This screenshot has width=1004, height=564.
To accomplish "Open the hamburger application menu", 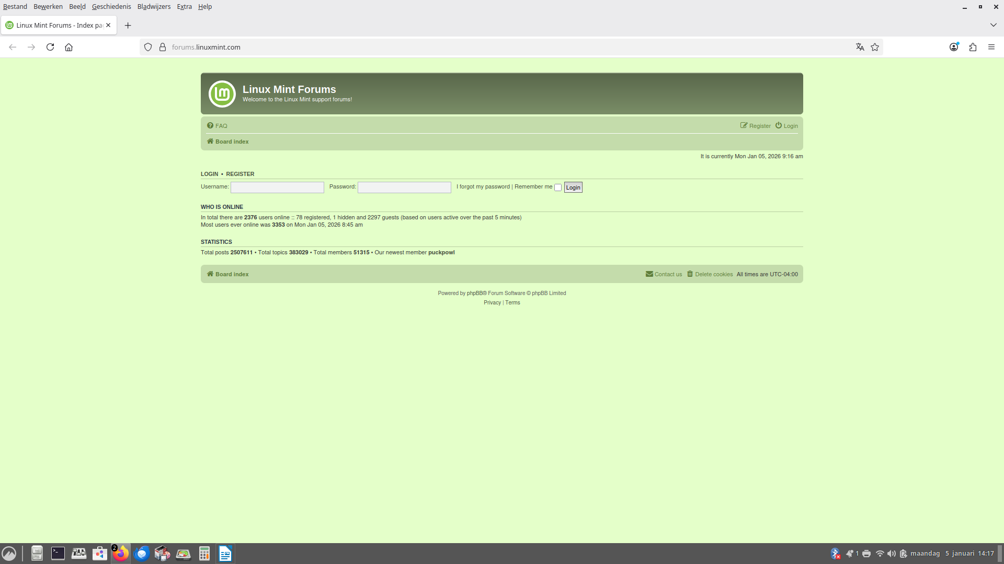I will (991, 47).
